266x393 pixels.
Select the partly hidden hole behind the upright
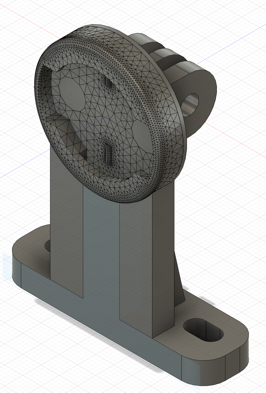(x=47, y=245)
